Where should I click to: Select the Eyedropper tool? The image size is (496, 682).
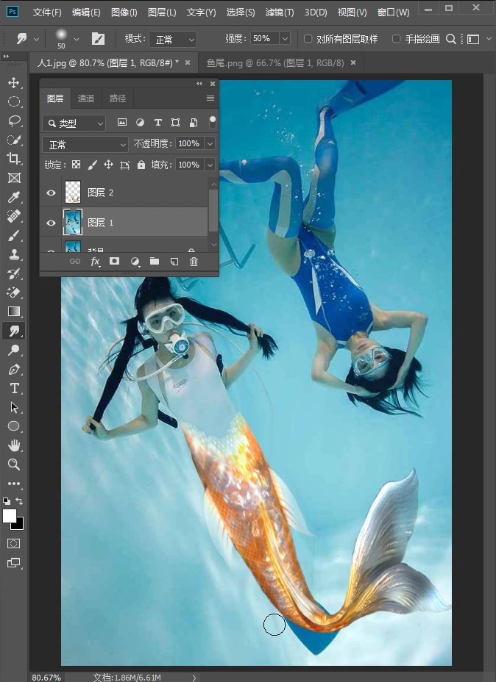(x=13, y=197)
